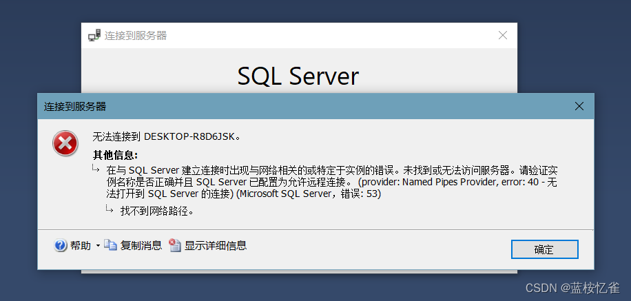Select the text 无法连接到 DESKTOP-R8D6JSK
Image resolution: width=631 pixels, height=301 pixels.
[167, 137]
